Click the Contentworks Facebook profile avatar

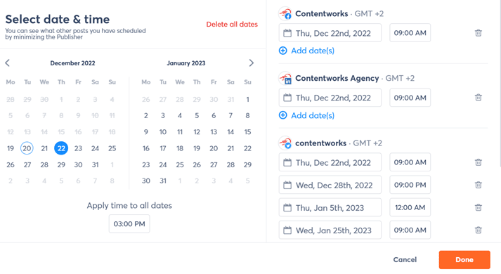point(285,14)
